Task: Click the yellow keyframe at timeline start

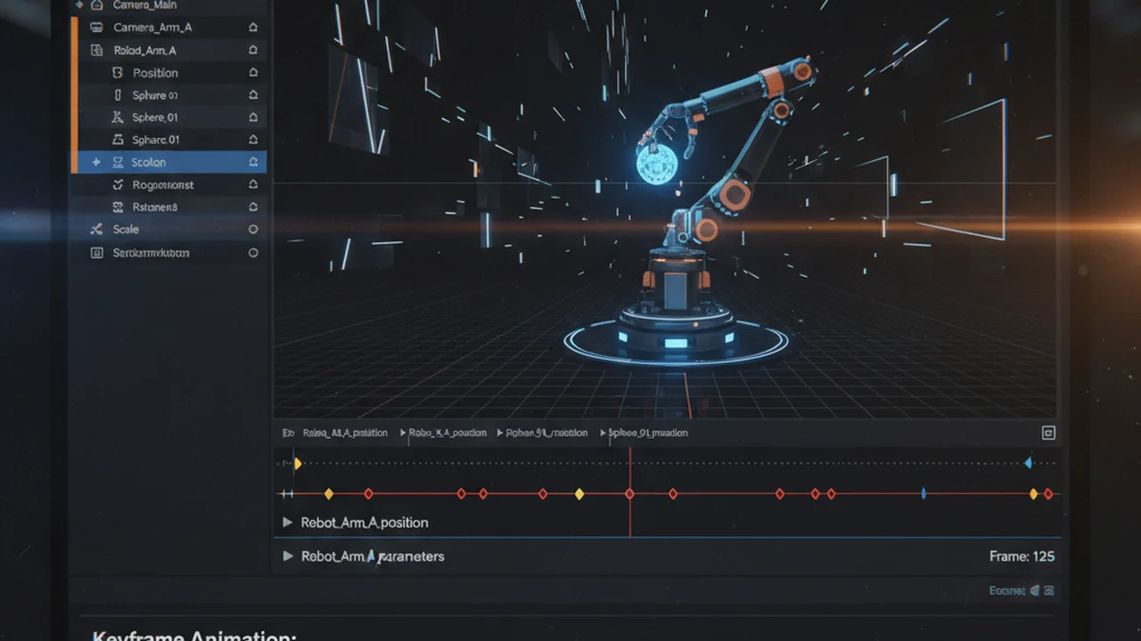Action: pos(298,464)
